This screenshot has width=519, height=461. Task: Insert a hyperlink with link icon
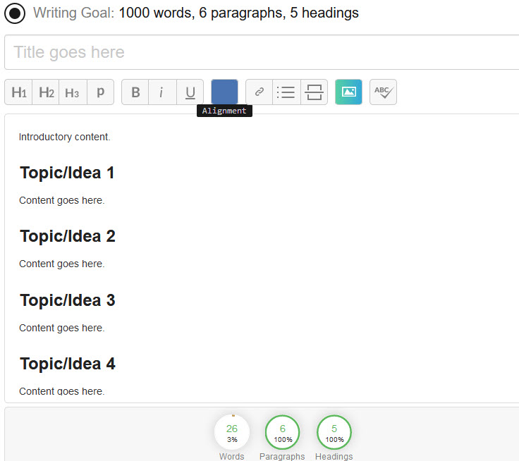point(259,92)
